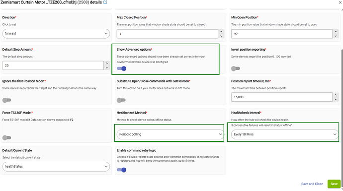Toggle Enable command retry logic switch

point(121,170)
